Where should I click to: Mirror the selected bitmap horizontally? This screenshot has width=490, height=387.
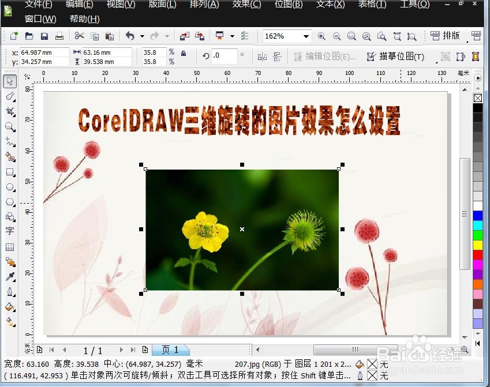tap(263, 56)
